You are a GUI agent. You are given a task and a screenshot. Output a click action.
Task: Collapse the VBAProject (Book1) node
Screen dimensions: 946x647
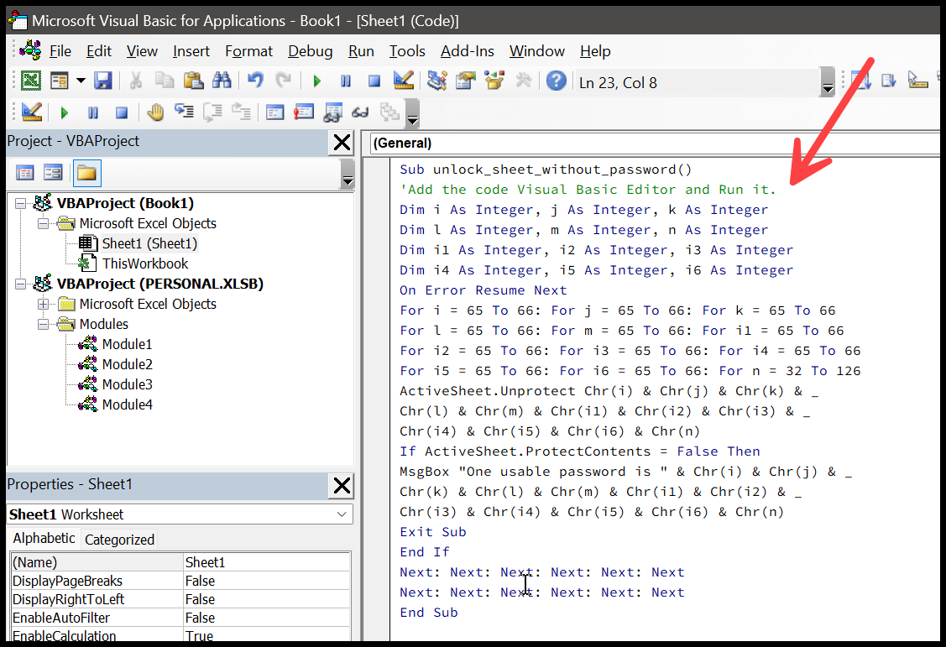point(20,203)
